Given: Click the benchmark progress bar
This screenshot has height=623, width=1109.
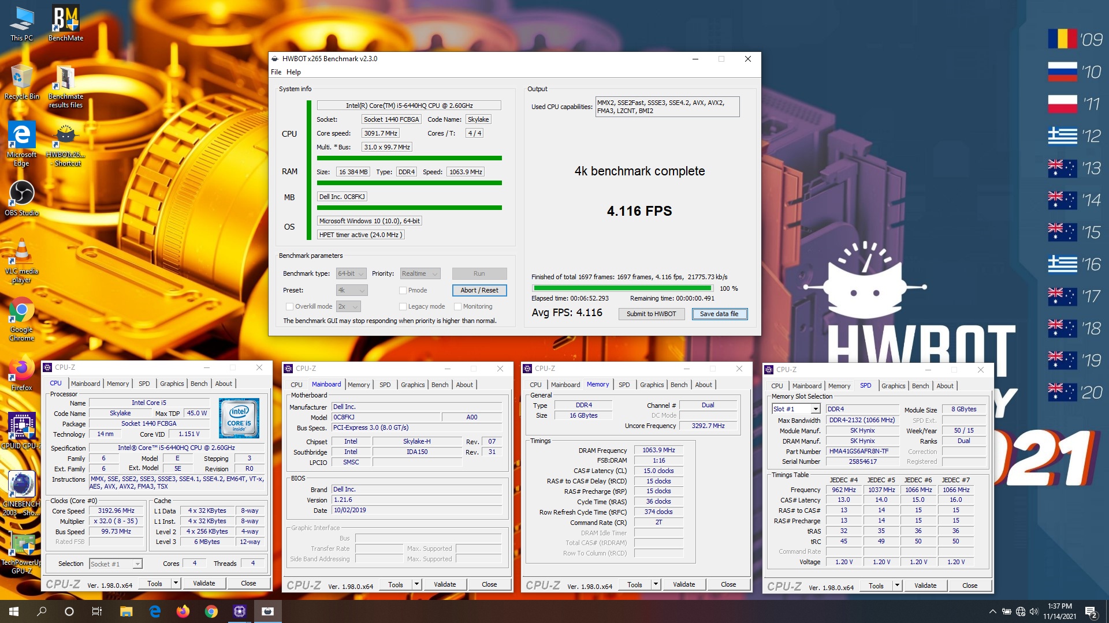Looking at the screenshot, I should pyautogui.click(x=623, y=288).
